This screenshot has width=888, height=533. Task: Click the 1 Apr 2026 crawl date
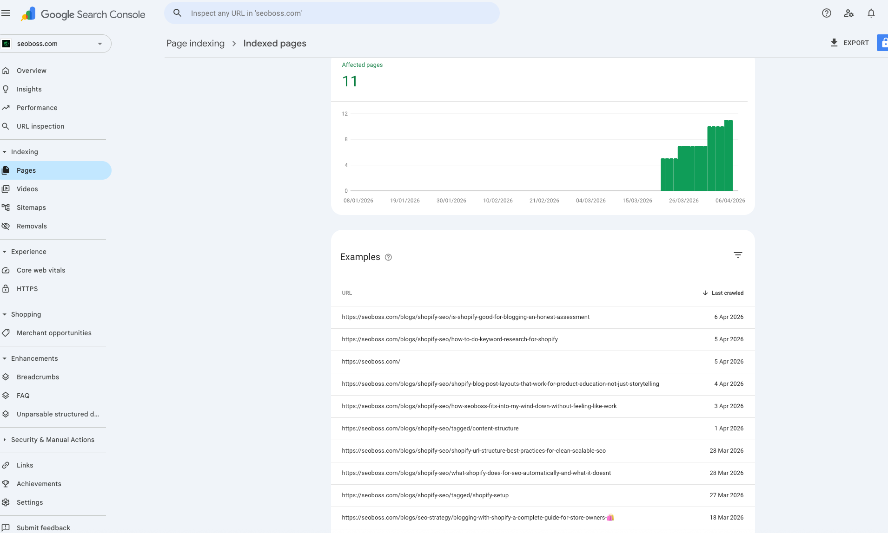pos(729,429)
